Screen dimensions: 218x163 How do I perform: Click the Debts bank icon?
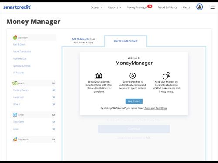15,115
